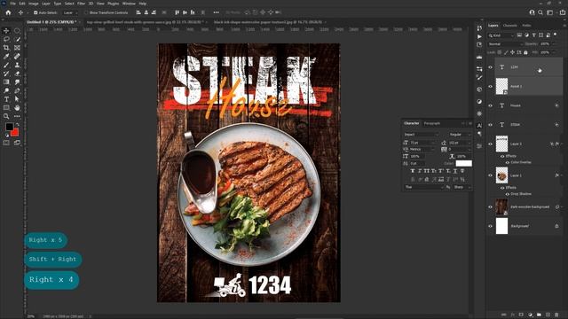The width and height of the screenshot is (568, 319).
Task: Select the Zoom tool
Action: tap(6, 116)
